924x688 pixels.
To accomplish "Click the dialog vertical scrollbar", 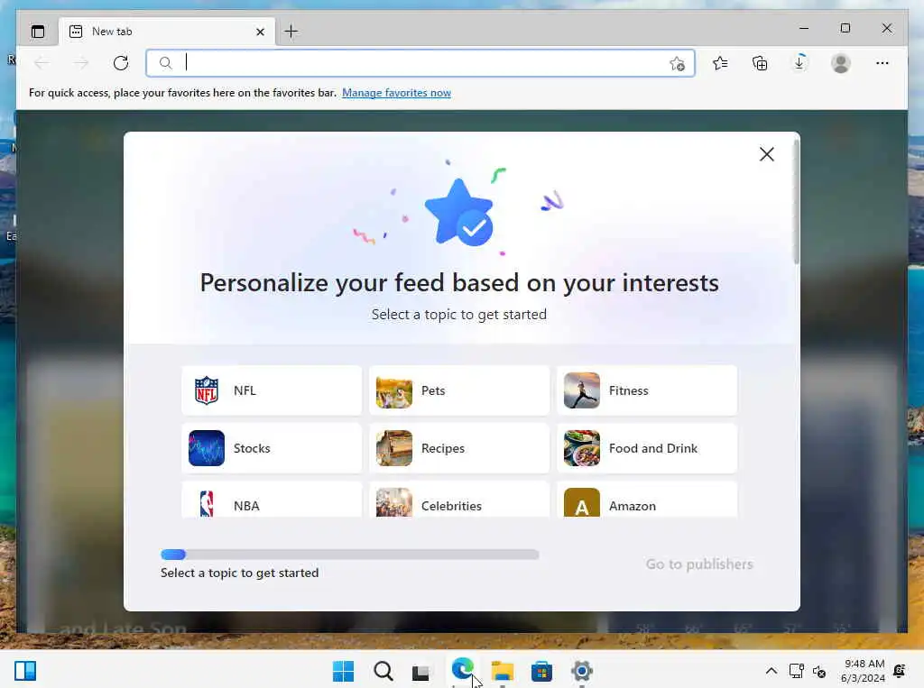I will 796,200.
